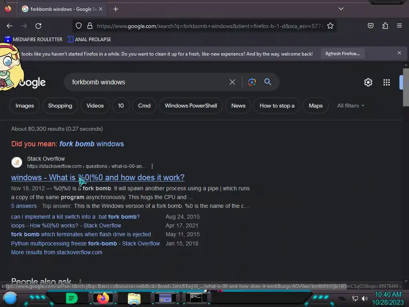This screenshot has width=409, height=307.
Task: Open a new tab with the plus button
Action: click(x=115, y=9)
